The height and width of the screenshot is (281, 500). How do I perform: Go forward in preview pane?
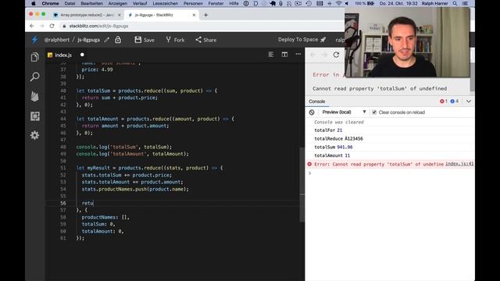point(324,55)
